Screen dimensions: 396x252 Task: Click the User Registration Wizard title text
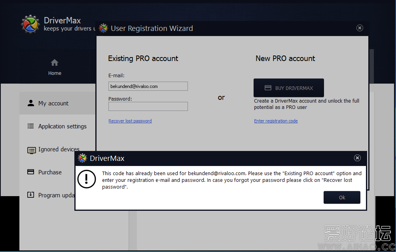152,29
